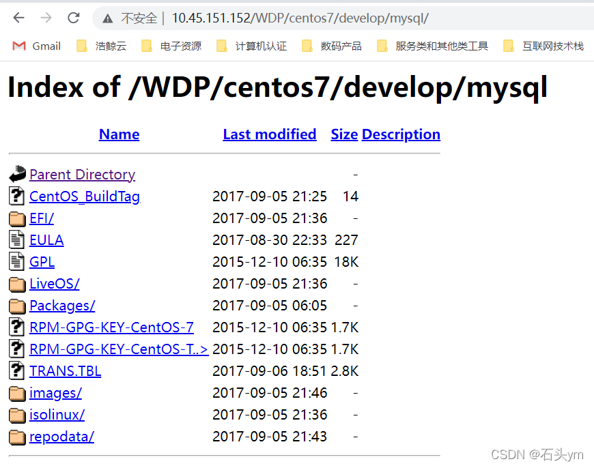Viewport: 594px width, 468px height.
Task: Click the date 2017-09-05 21:25 of CentOS_BuildTag
Action: [270, 196]
